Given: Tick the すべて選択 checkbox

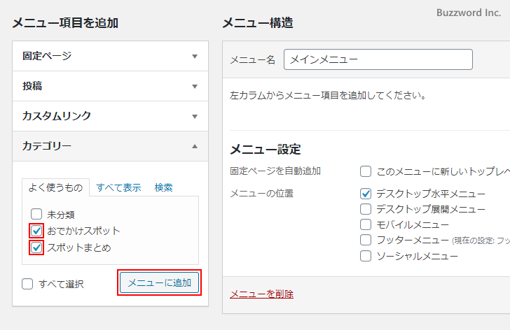Looking at the screenshot, I should pyautogui.click(x=27, y=284).
